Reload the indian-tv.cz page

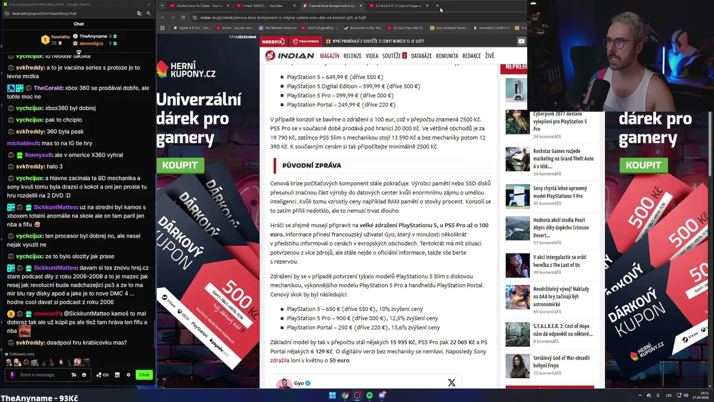(x=183, y=17)
